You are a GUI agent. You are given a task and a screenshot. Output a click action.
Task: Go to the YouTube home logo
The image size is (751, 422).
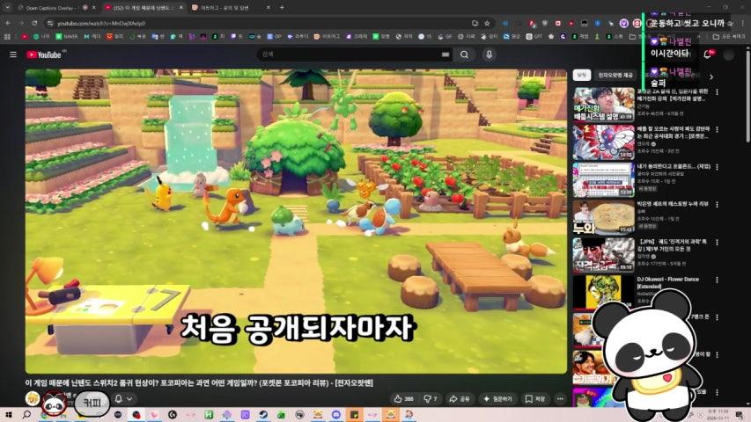pyautogui.click(x=44, y=55)
